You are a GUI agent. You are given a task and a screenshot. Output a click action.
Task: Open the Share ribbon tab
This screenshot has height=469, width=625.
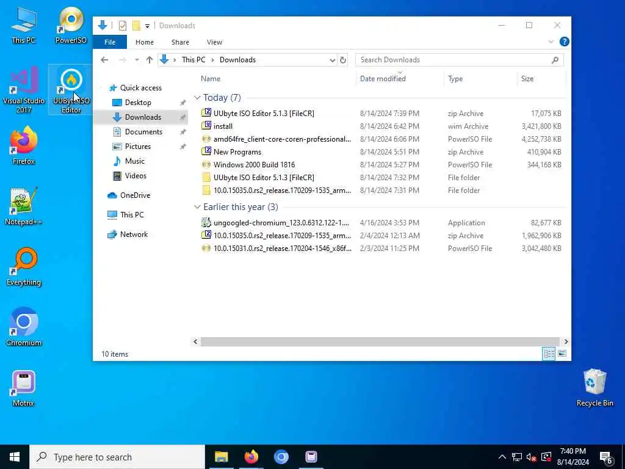(180, 42)
